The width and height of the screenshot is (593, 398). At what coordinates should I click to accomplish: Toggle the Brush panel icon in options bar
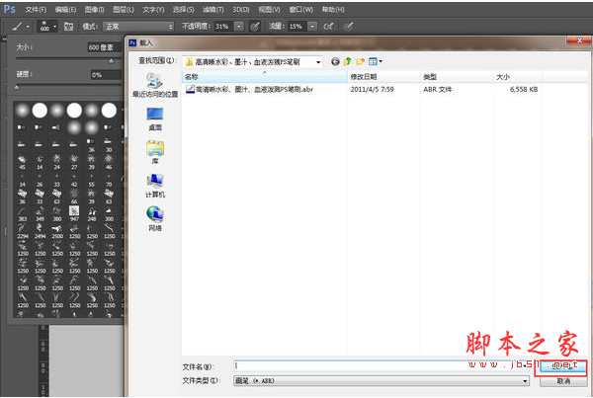[x=68, y=26]
